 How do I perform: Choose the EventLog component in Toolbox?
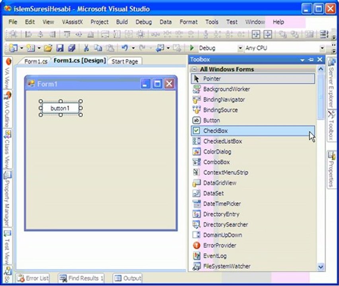253,256
